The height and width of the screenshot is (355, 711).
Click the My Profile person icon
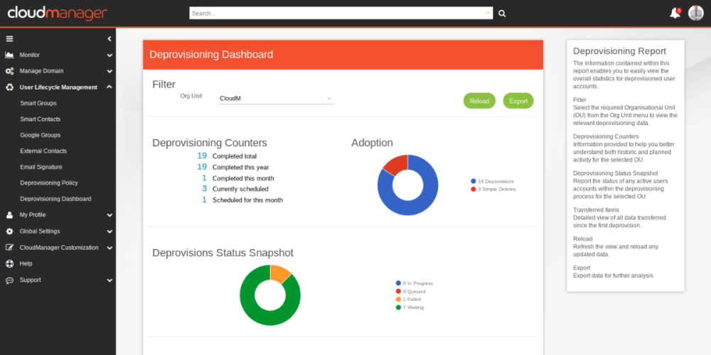pyautogui.click(x=9, y=215)
